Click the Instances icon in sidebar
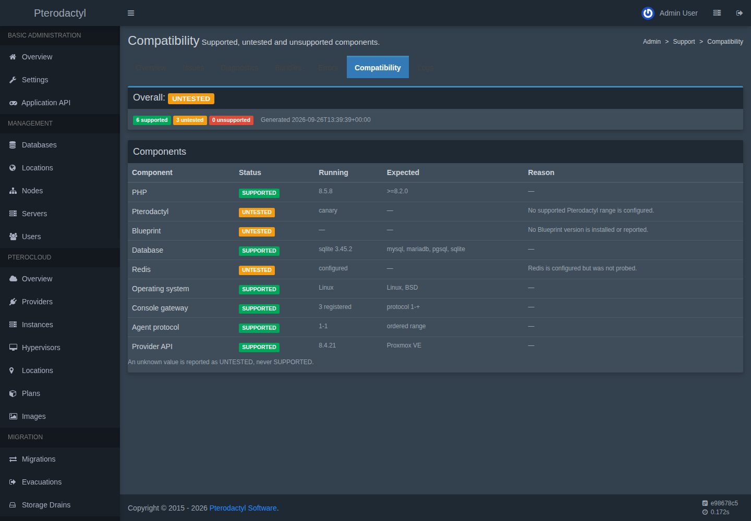 click(13, 325)
